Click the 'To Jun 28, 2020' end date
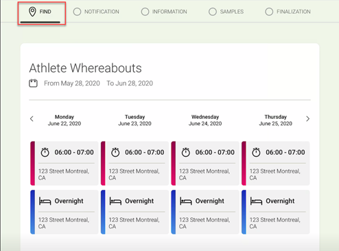 [x=130, y=83]
